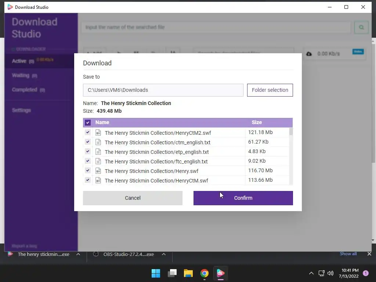This screenshot has width=376, height=282.
Task: Click the Download Studio title bar logo
Action: click(10, 7)
